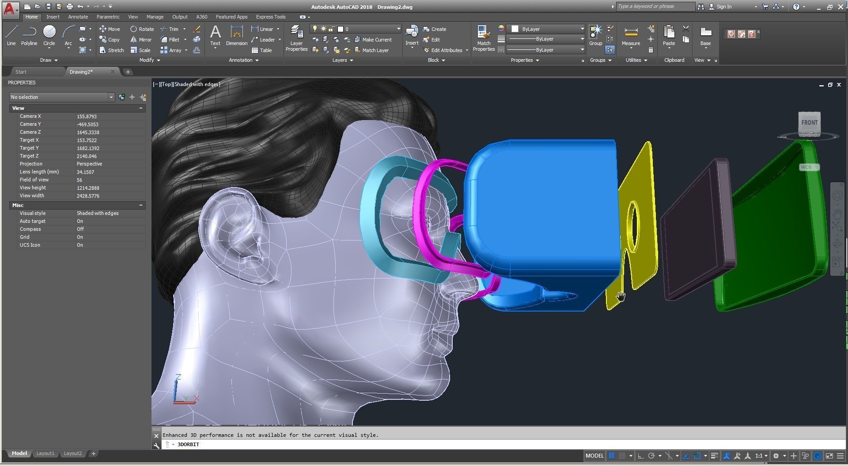Screen dimensions: 848x466
Task: Click the Copy tool in Modify panel
Action: [x=110, y=39]
